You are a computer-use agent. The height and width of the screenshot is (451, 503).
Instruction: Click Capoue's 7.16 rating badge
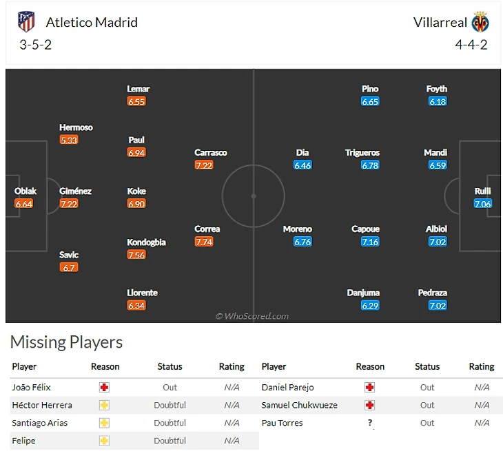tap(370, 242)
